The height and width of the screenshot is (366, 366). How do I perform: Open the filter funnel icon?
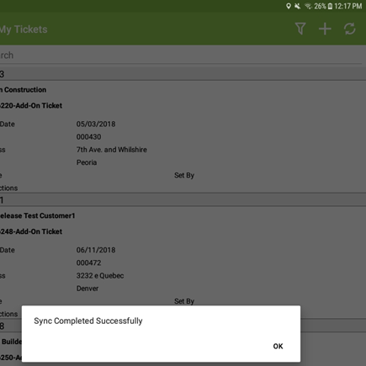click(x=300, y=29)
